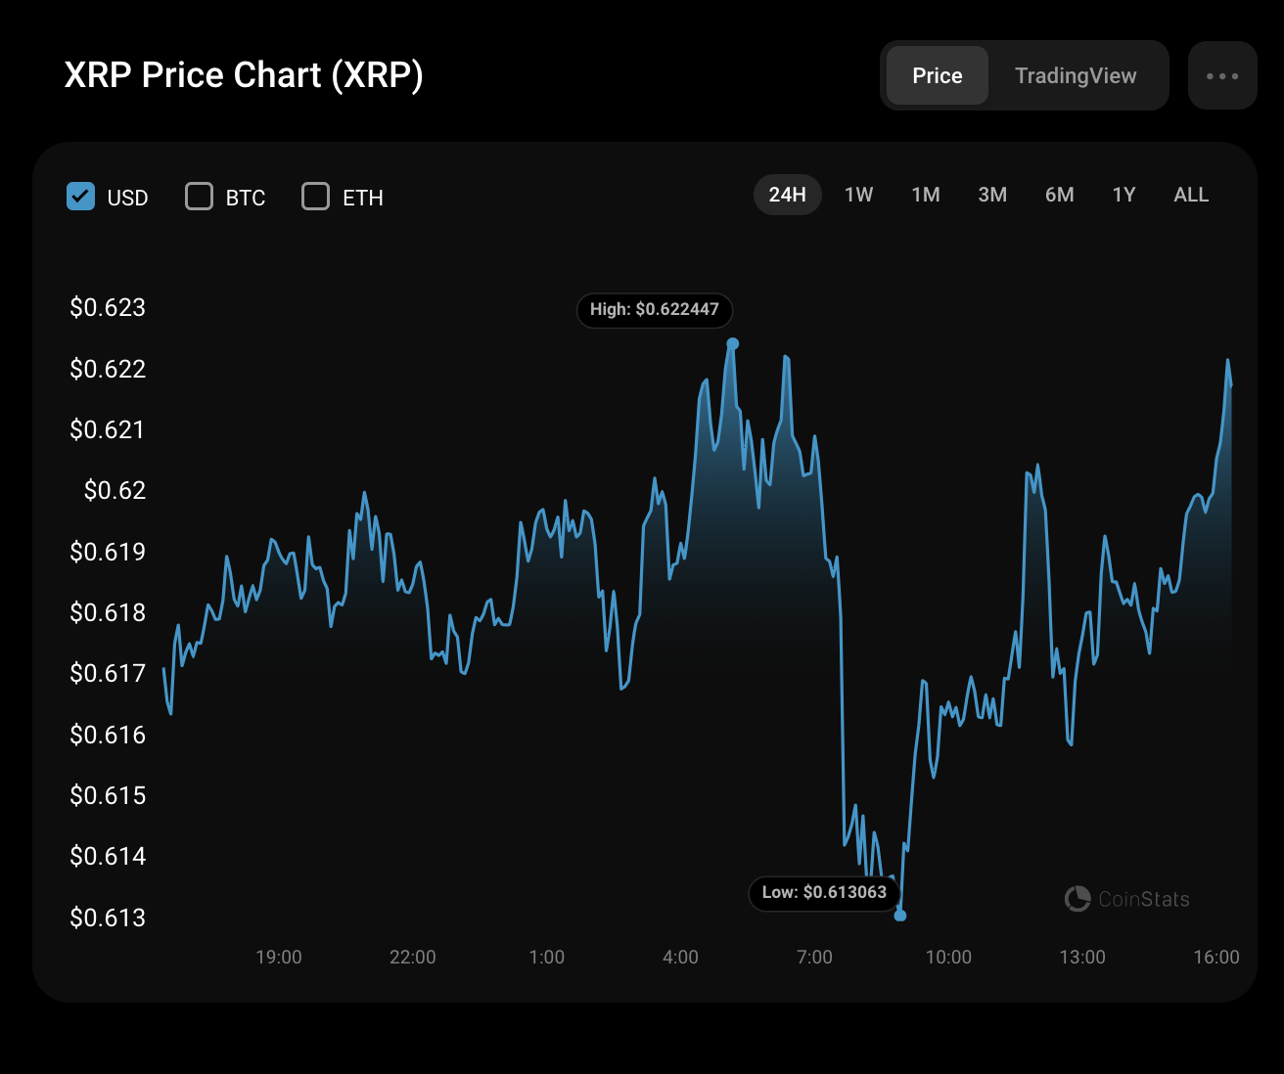This screenshot has height=1074, width=1284.
Task: Display the ALL time range
Action: [x=1191, y=195]
